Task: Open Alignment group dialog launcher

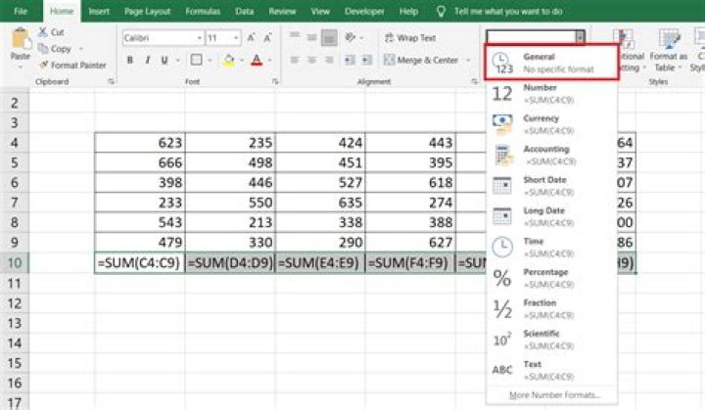Action: 474,81
